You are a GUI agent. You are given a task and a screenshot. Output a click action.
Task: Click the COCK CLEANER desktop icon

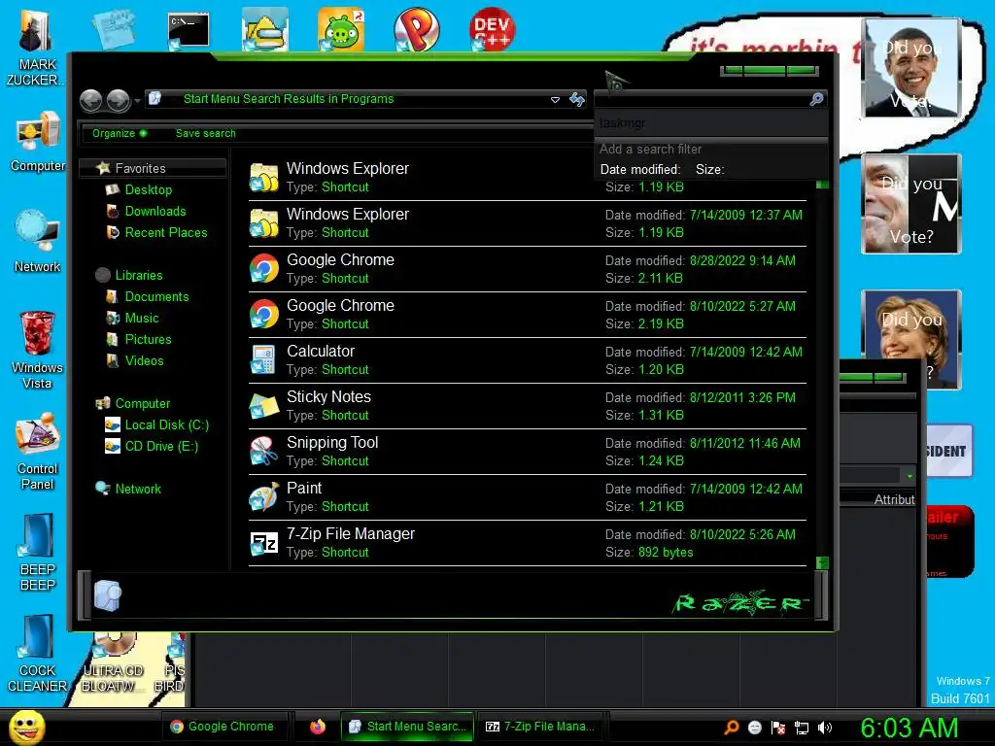[x=38, y=654]
